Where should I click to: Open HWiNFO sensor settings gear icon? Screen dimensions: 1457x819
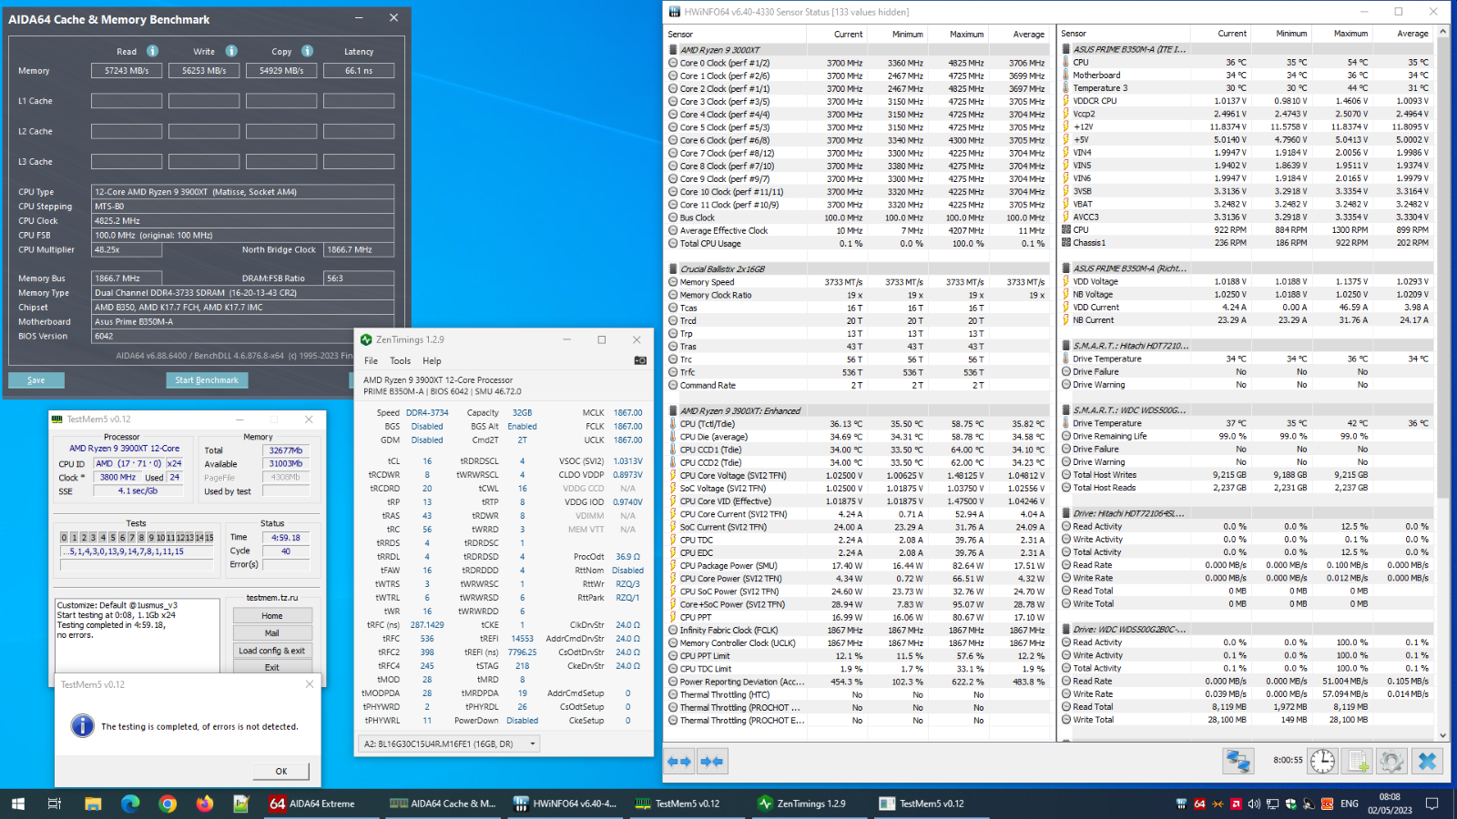click(x=1391, y=761)
